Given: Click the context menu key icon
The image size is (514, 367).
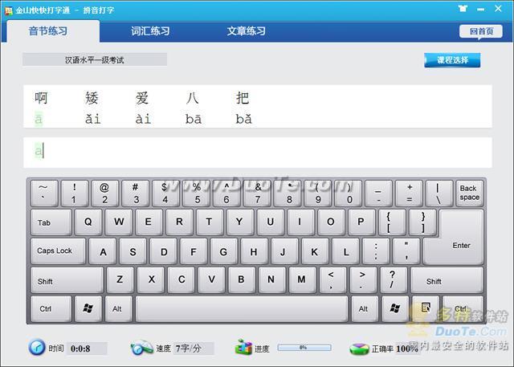Looking at the screenshot, I should click(x=426, y=308).
